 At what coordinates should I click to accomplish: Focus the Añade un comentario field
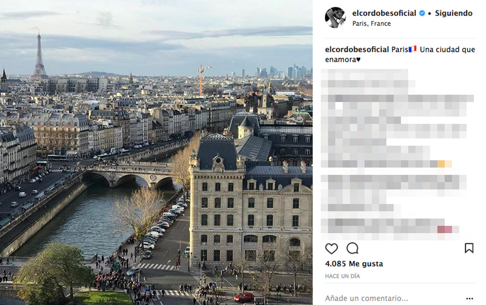pos(394,299)
